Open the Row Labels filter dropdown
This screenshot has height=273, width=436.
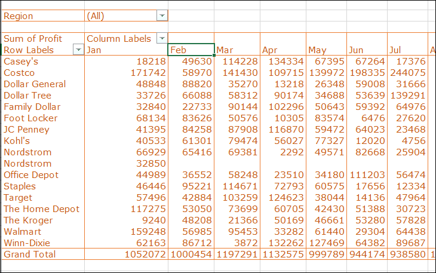tap(78, 50)
